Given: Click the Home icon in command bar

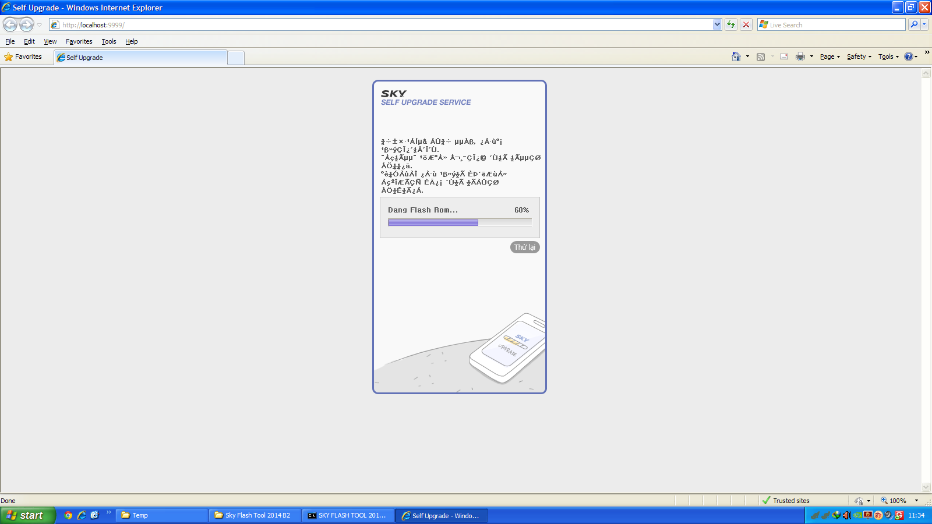Looking at the screenshot, I should pos(736,56).
